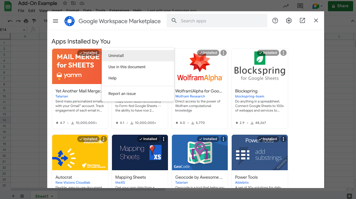Open the File menu in Sheets

click(21, 11)
